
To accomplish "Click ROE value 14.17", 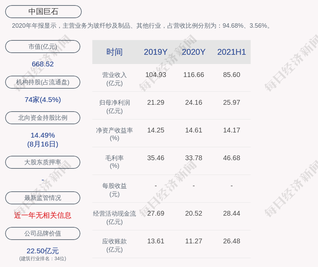I will click(231, 130).
